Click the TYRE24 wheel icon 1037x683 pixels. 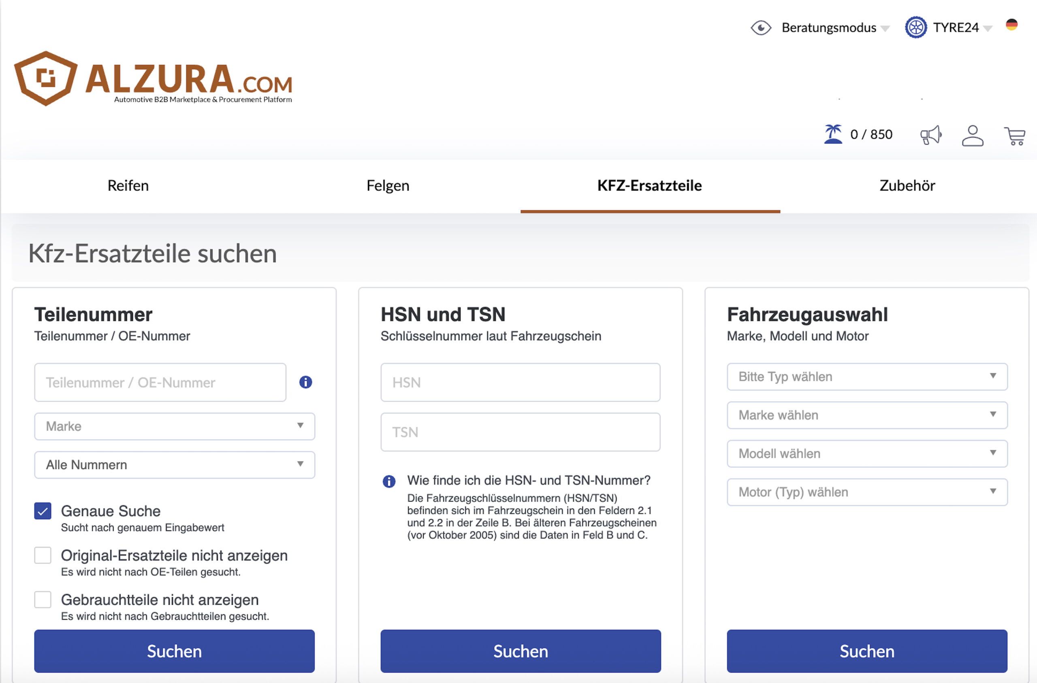pos(916,28)
